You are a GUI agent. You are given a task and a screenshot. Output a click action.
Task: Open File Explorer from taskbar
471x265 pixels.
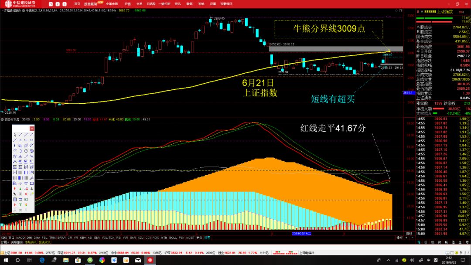(x=66, y=260)
